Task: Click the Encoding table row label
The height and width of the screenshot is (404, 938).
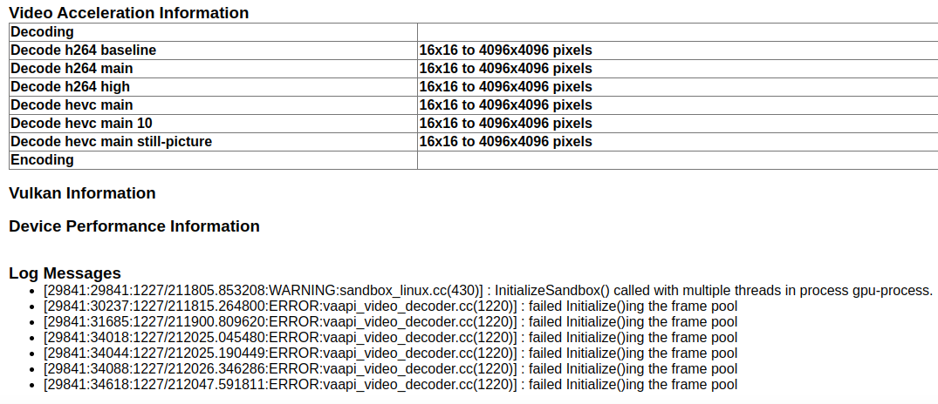Action: click(x=43, y=160)
